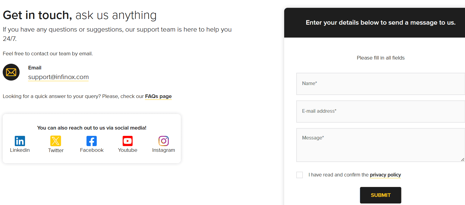Screen dimensions: 465x205
Task: Open the FAQs page link
Action: (x=158, y=96)
